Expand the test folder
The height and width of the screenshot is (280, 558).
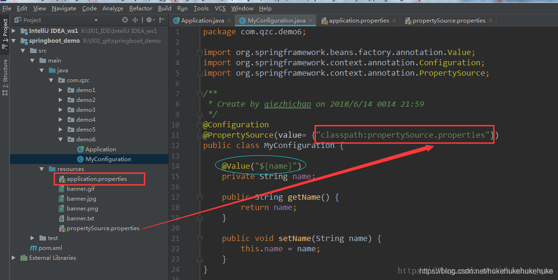click(x=32, y=238)
